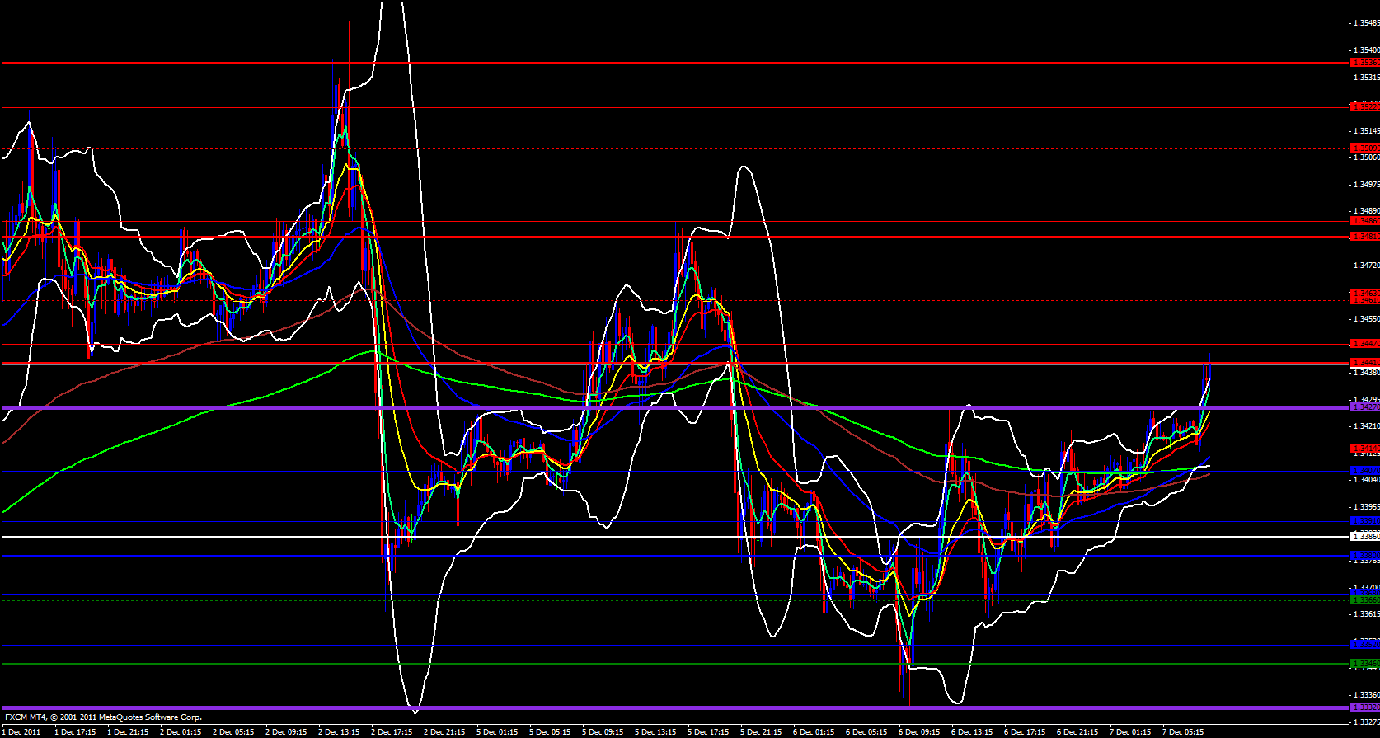Click the FXCM MT4 copyright text

pos(103,717)
